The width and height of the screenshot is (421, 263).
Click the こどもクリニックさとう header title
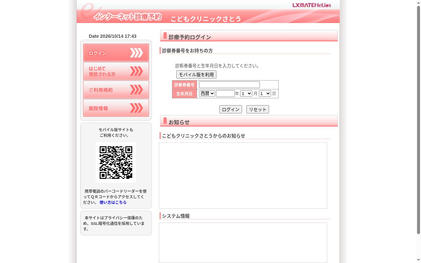[x=206, y=19]
